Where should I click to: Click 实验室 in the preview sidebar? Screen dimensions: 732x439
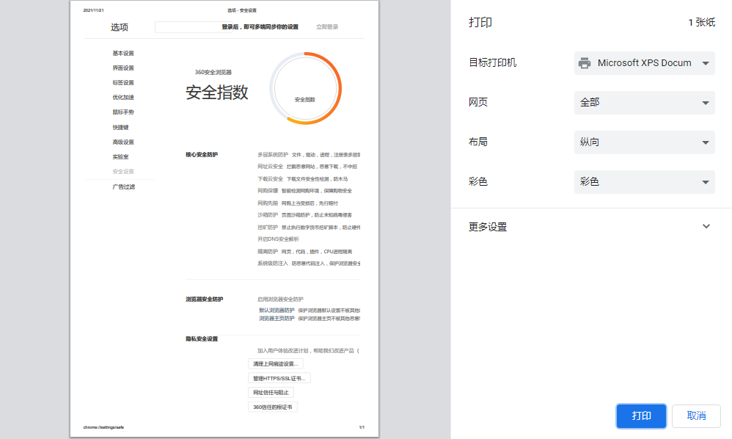click(x=120, y=157)
